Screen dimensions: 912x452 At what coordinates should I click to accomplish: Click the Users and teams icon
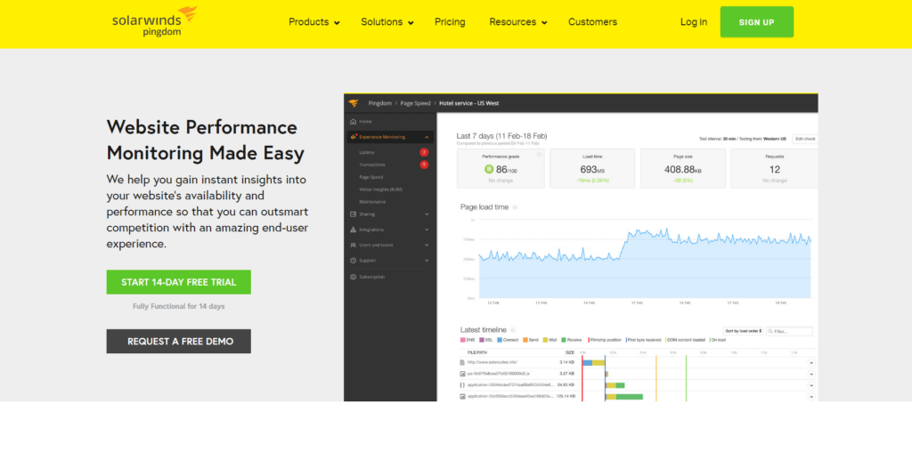pos(353,246)
